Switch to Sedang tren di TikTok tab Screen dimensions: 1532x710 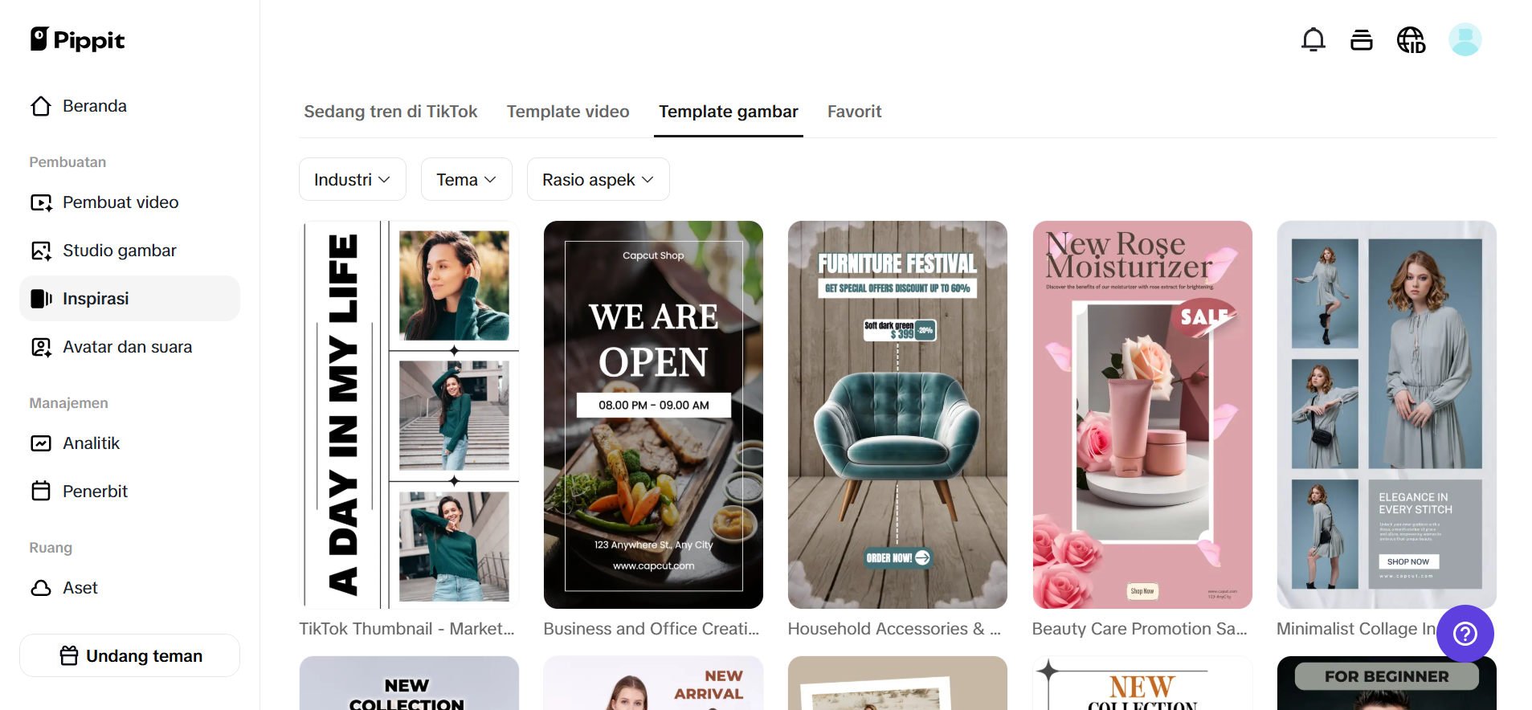point(390,112)
